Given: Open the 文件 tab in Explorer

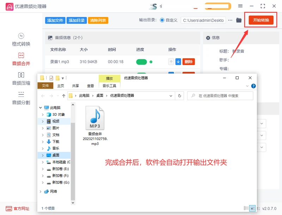Looking at the screenshot, I should coord(45,86).
